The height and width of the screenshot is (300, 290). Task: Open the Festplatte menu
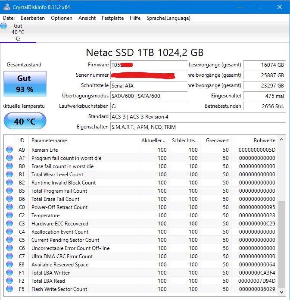(x=112, y=18)
